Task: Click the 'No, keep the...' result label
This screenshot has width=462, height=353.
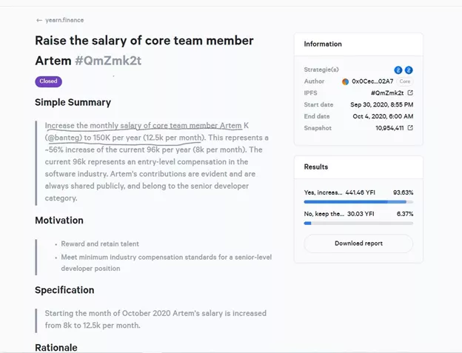Action: (324, 214)
